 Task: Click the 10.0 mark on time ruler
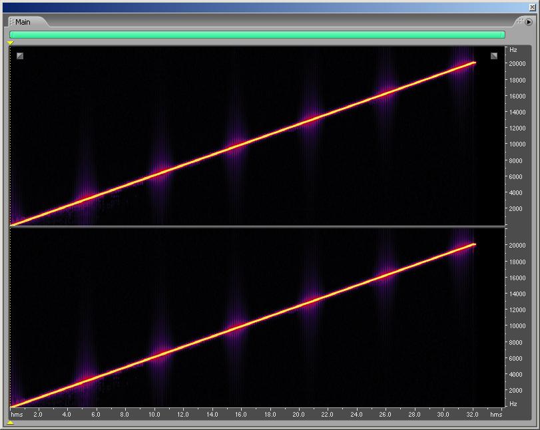[x=154, y=415]
